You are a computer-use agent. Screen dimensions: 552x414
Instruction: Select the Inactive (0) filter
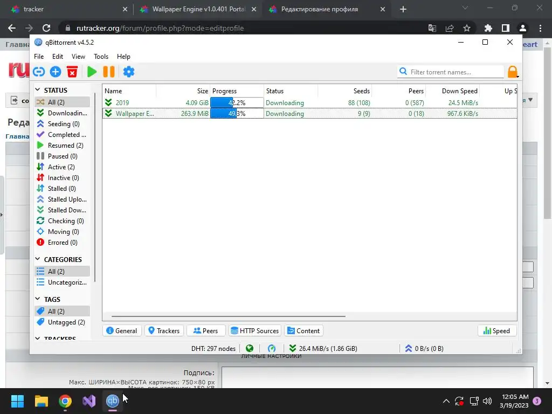coord(63,178)
